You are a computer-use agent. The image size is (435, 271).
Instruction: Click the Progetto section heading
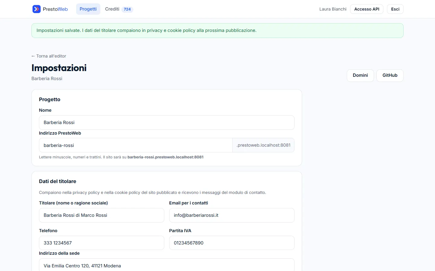pos(50,99)
